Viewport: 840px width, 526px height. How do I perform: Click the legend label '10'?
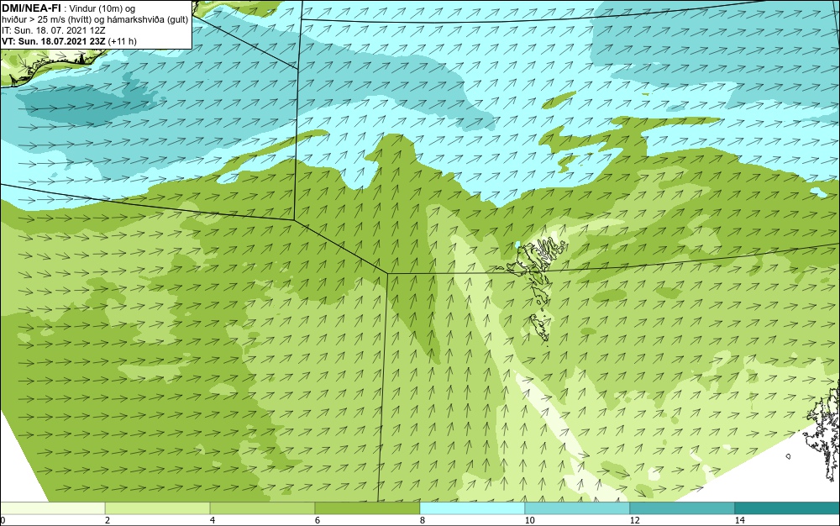point(530,520)
